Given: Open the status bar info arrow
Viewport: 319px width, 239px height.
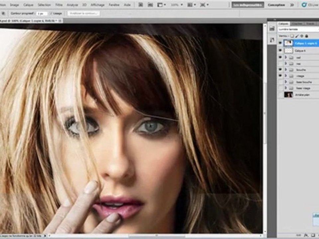Looking at the screenshot, I should tap(45, 236).
